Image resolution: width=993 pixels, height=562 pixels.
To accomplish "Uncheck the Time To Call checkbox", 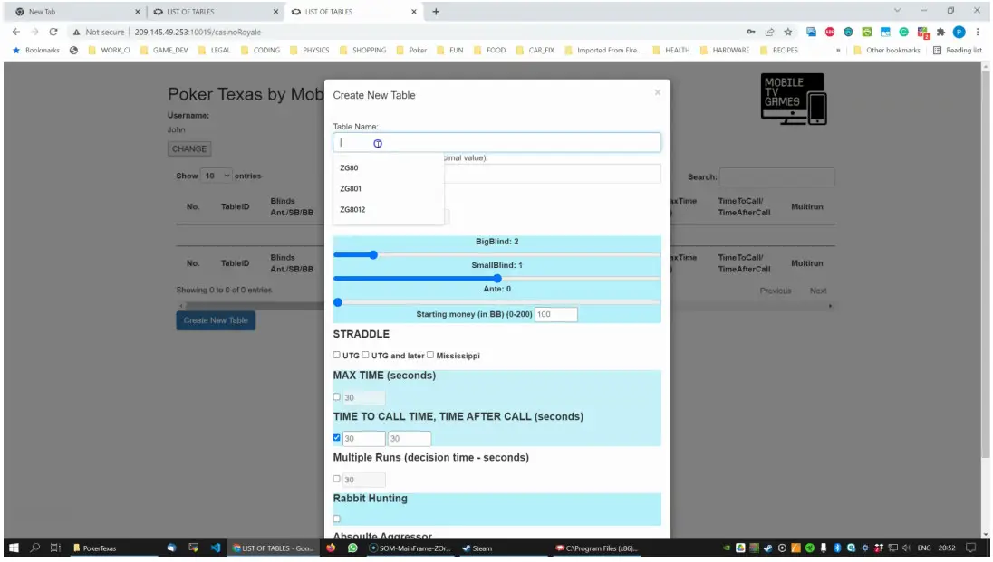I will point(337,438).
